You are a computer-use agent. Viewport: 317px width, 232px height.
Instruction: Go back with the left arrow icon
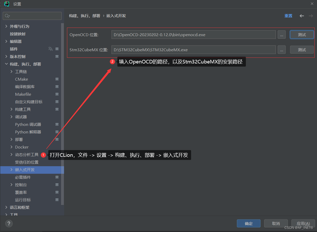(x=302, y=16)
